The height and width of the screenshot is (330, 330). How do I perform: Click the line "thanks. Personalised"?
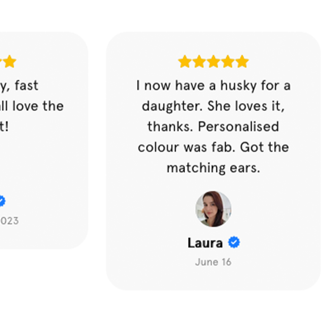click(213, 127)
